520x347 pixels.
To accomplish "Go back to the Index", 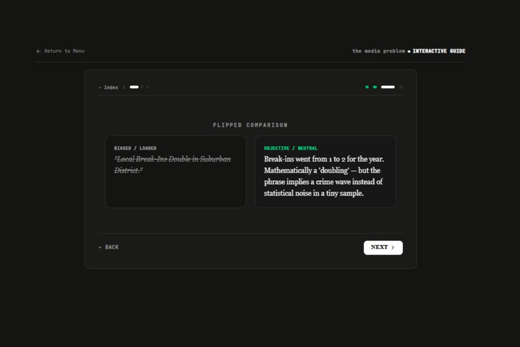I will point(108,87).
